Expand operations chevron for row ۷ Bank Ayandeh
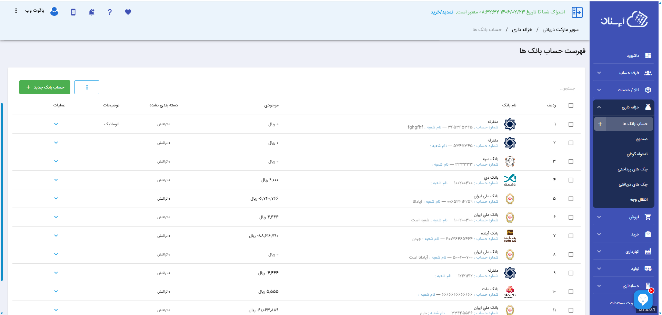Image resolution: width=662 pixels, height=315 pixels. coord(56,235)
